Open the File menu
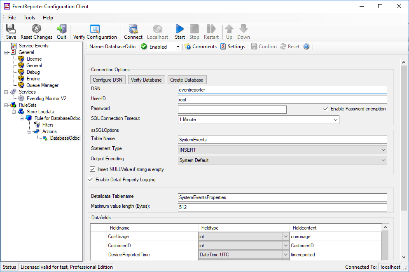 (12, 17)
